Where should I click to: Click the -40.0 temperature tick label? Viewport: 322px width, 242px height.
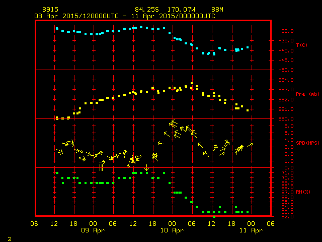point(286,50)
